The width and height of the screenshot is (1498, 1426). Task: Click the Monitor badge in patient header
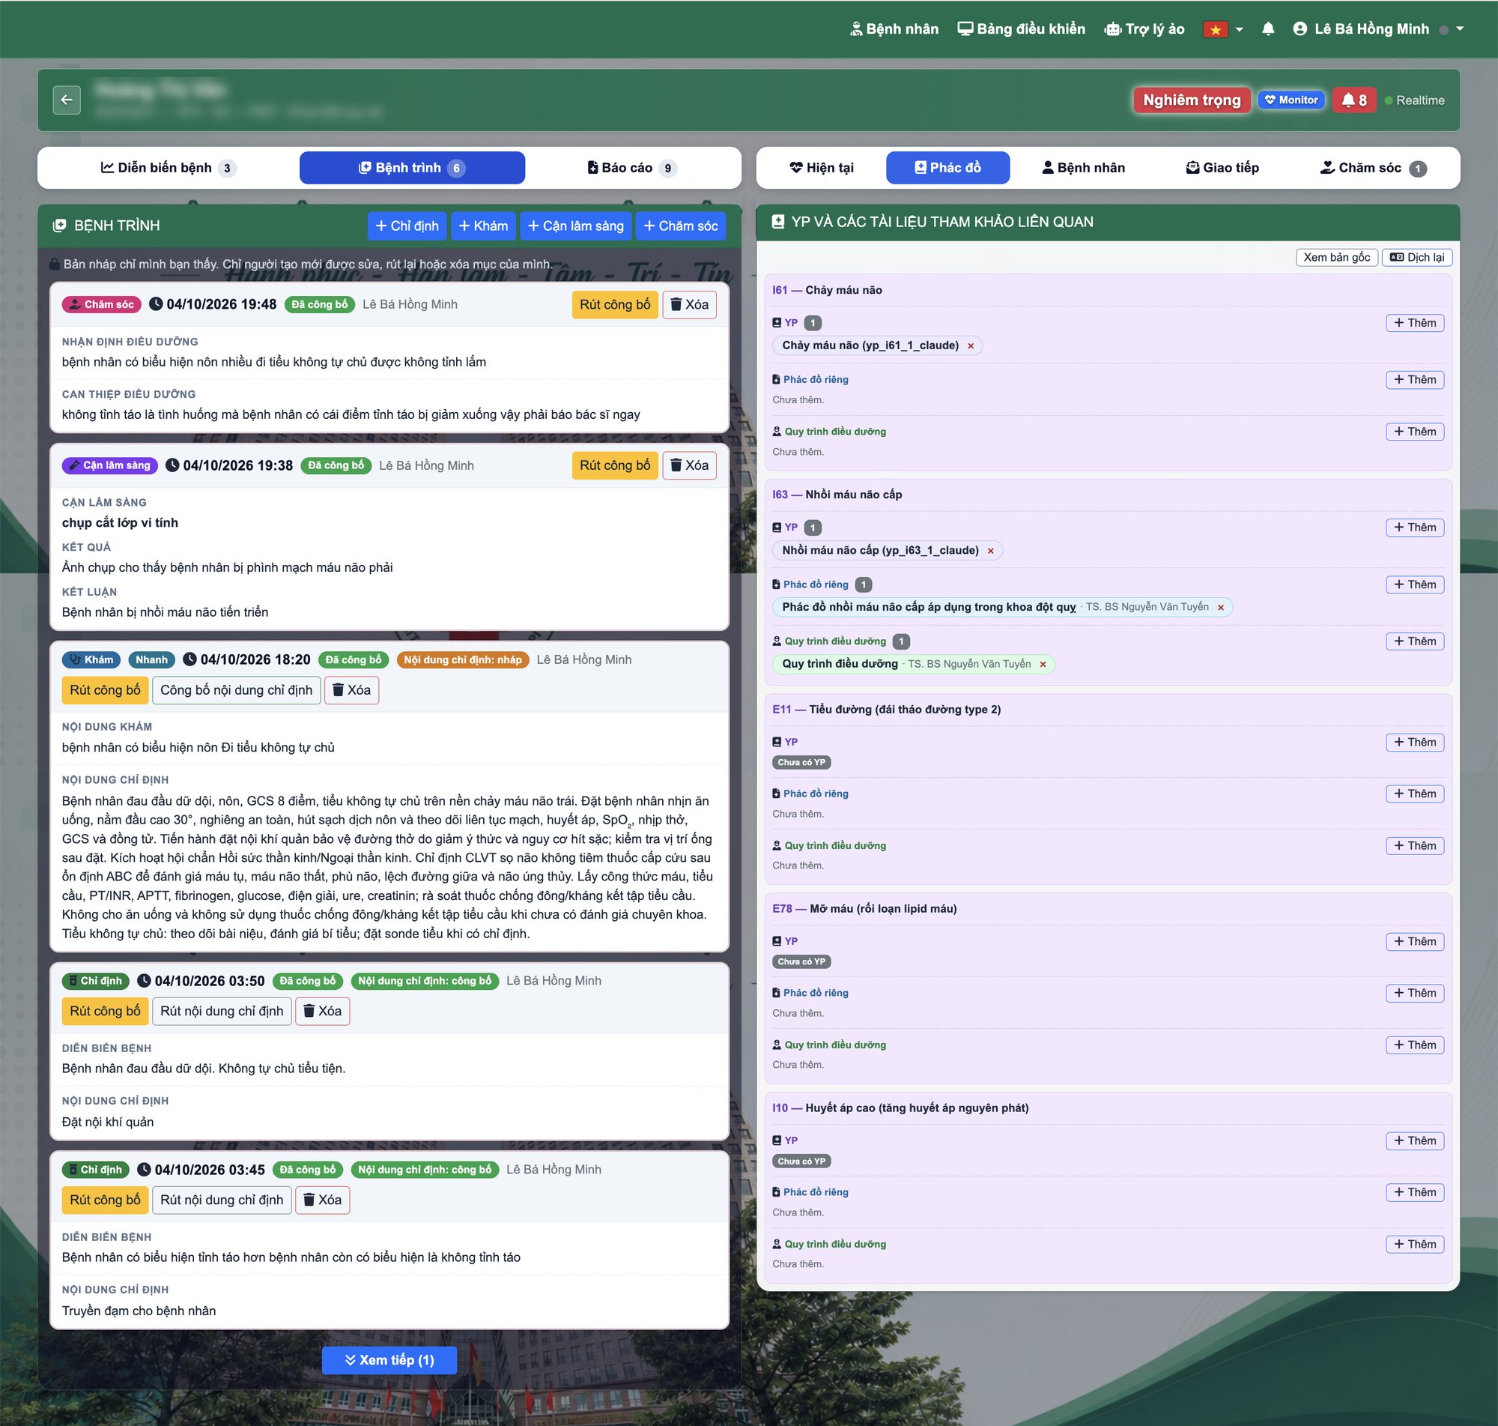click(x=1291, y=100)
